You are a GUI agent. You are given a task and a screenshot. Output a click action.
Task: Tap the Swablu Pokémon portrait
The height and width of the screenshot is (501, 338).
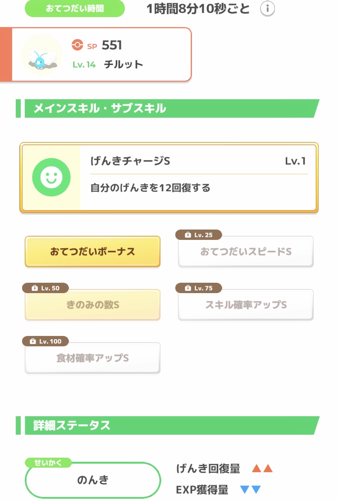(41, 55)
